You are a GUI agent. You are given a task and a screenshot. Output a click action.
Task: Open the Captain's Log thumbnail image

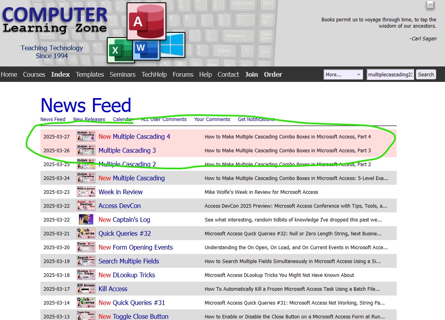tap(86, 220)
